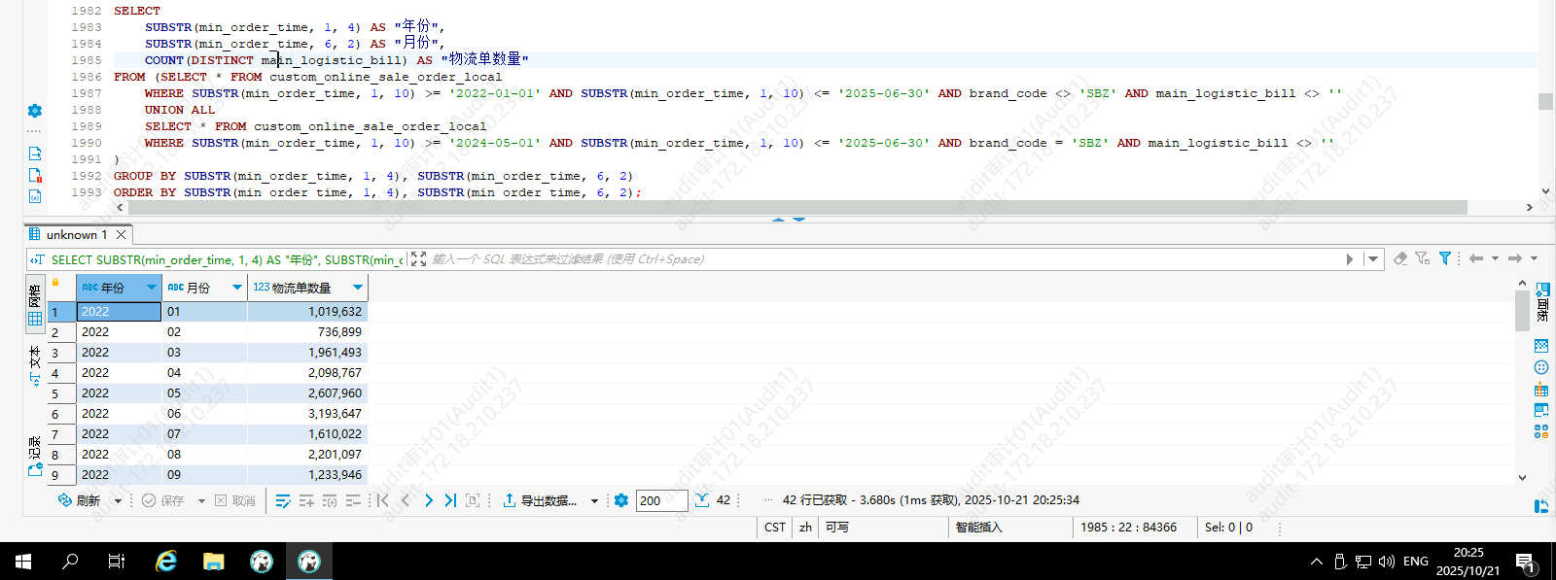Open the 面板 panels toggle on the right
The image size is (1556, 580).
pos(1542,301)
